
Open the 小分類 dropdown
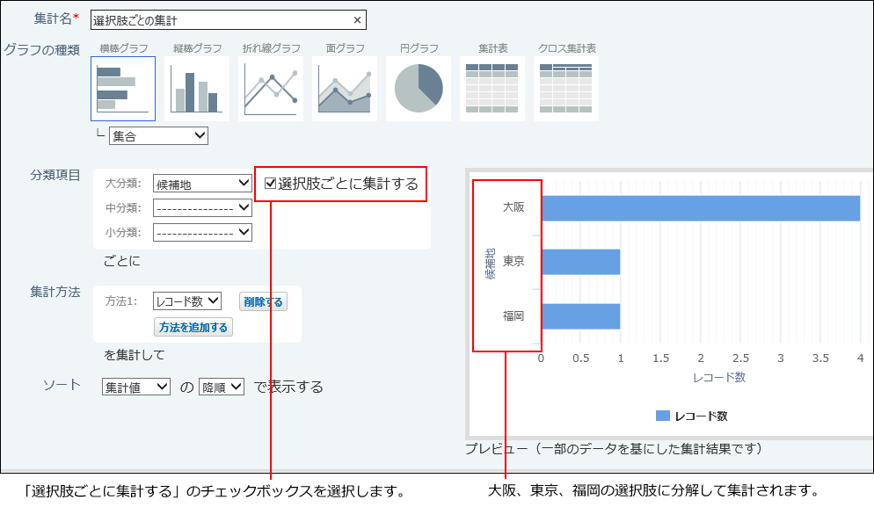pyautogui.click(x=202, y=232)
